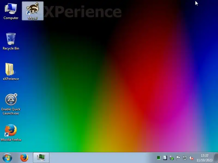
Task: Click the device tray icon beside CPU meter
Action: click(165, 158)
